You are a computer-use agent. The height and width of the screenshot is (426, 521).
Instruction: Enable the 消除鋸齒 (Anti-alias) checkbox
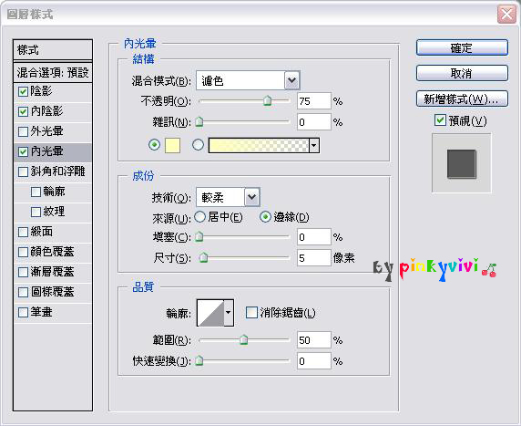click(x=251, y=313)
